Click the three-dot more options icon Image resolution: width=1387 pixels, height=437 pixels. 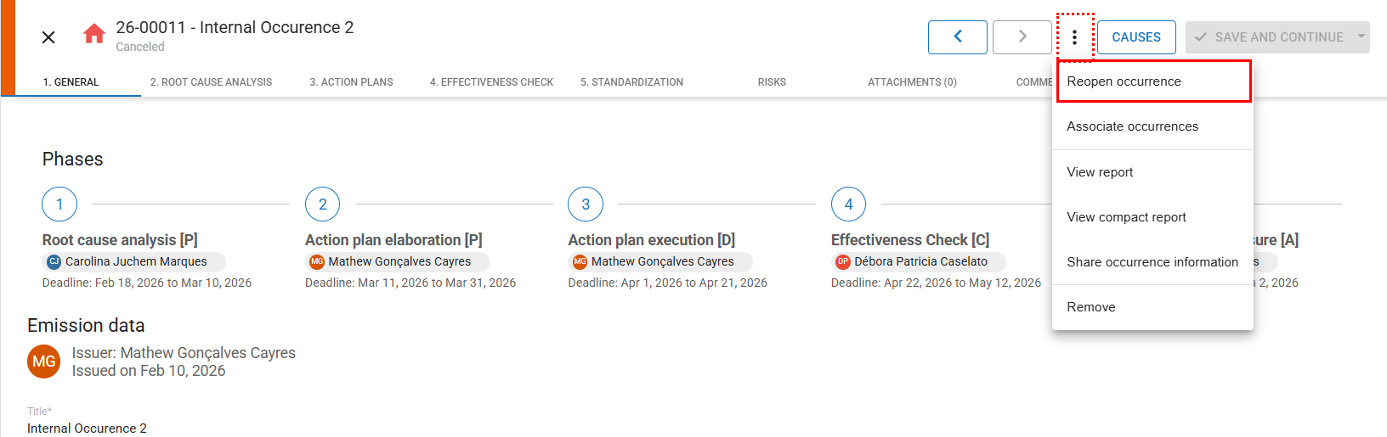(1074, 37)
